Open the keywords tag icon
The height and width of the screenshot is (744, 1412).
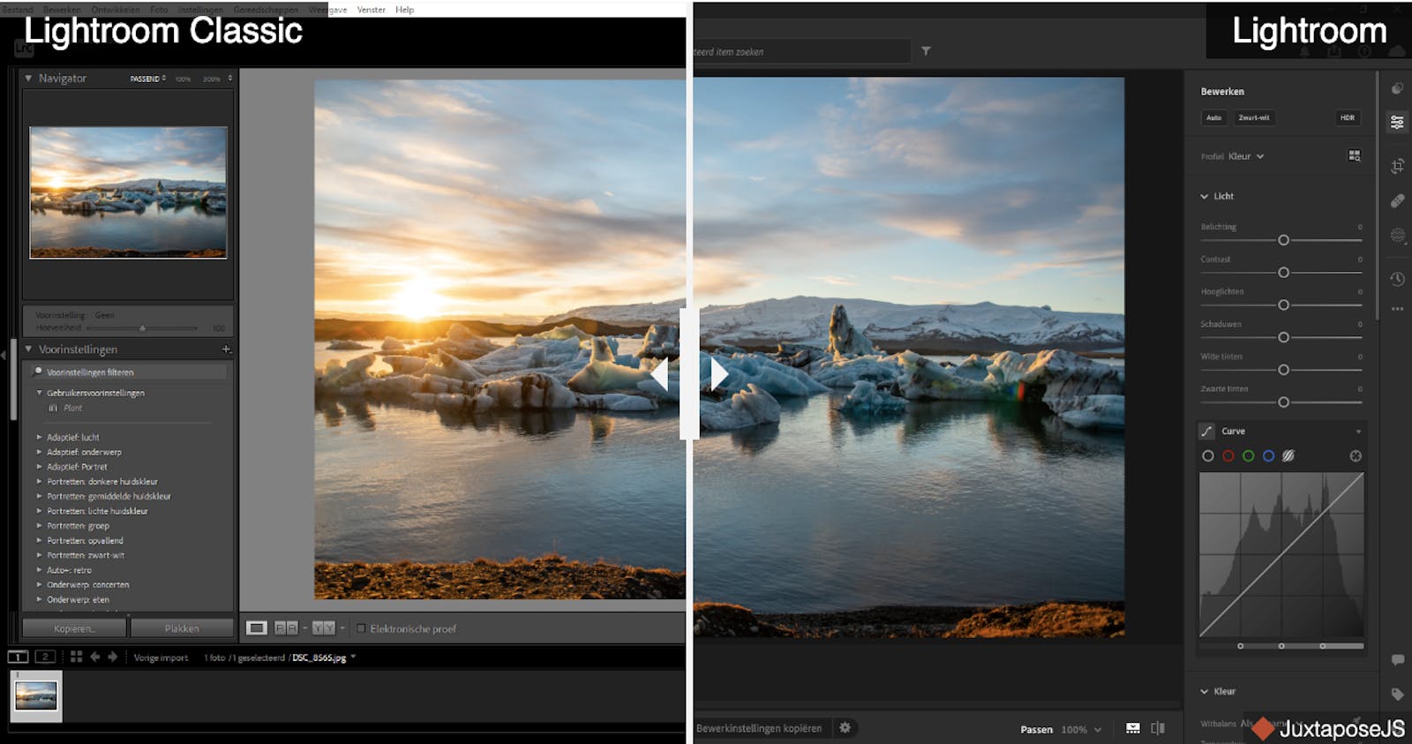1397,694
